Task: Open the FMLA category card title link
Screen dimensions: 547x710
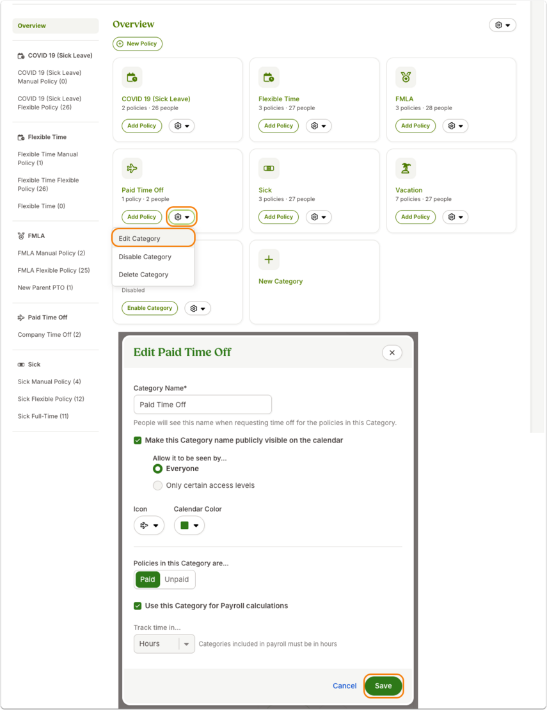Action: [404, 99]
